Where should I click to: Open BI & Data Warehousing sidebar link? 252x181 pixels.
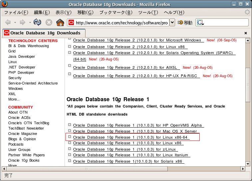coord(28,46)
